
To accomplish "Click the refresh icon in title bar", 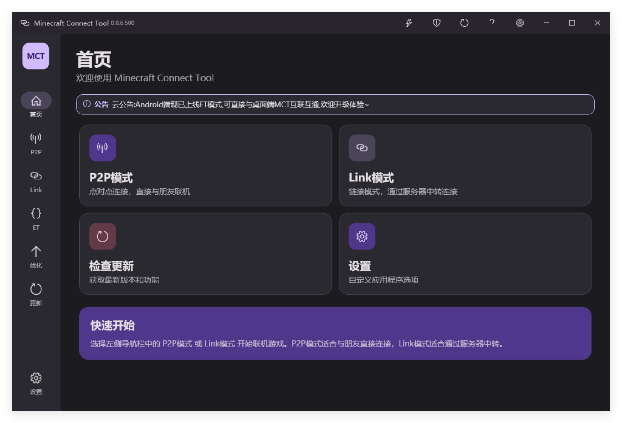I will pos(464,23).
